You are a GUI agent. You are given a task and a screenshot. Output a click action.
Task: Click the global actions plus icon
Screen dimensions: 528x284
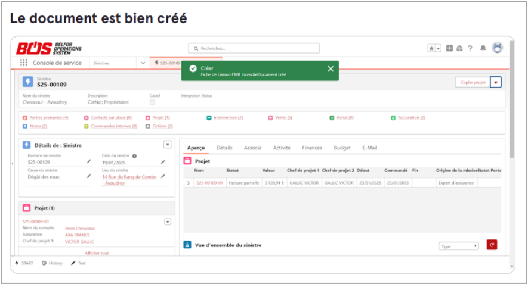click(449, 48)
